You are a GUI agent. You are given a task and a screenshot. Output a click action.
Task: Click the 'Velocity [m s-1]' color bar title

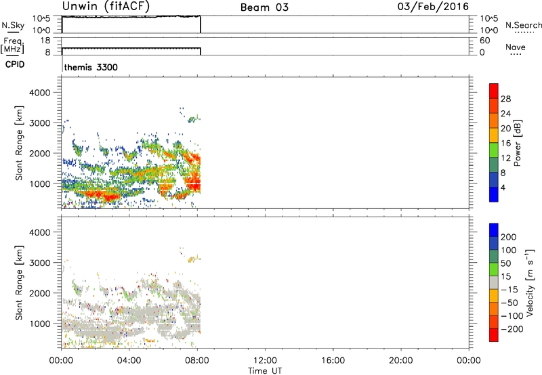530,283
